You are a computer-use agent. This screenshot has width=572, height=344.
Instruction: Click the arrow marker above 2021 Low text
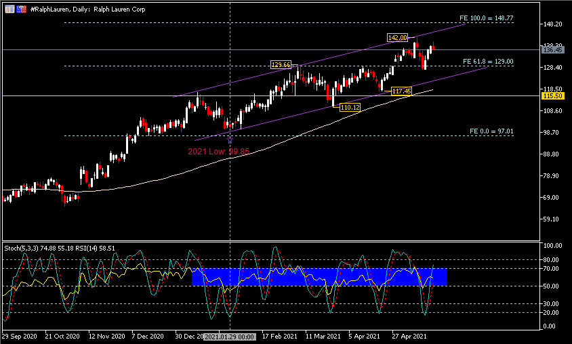coord(230,139)
